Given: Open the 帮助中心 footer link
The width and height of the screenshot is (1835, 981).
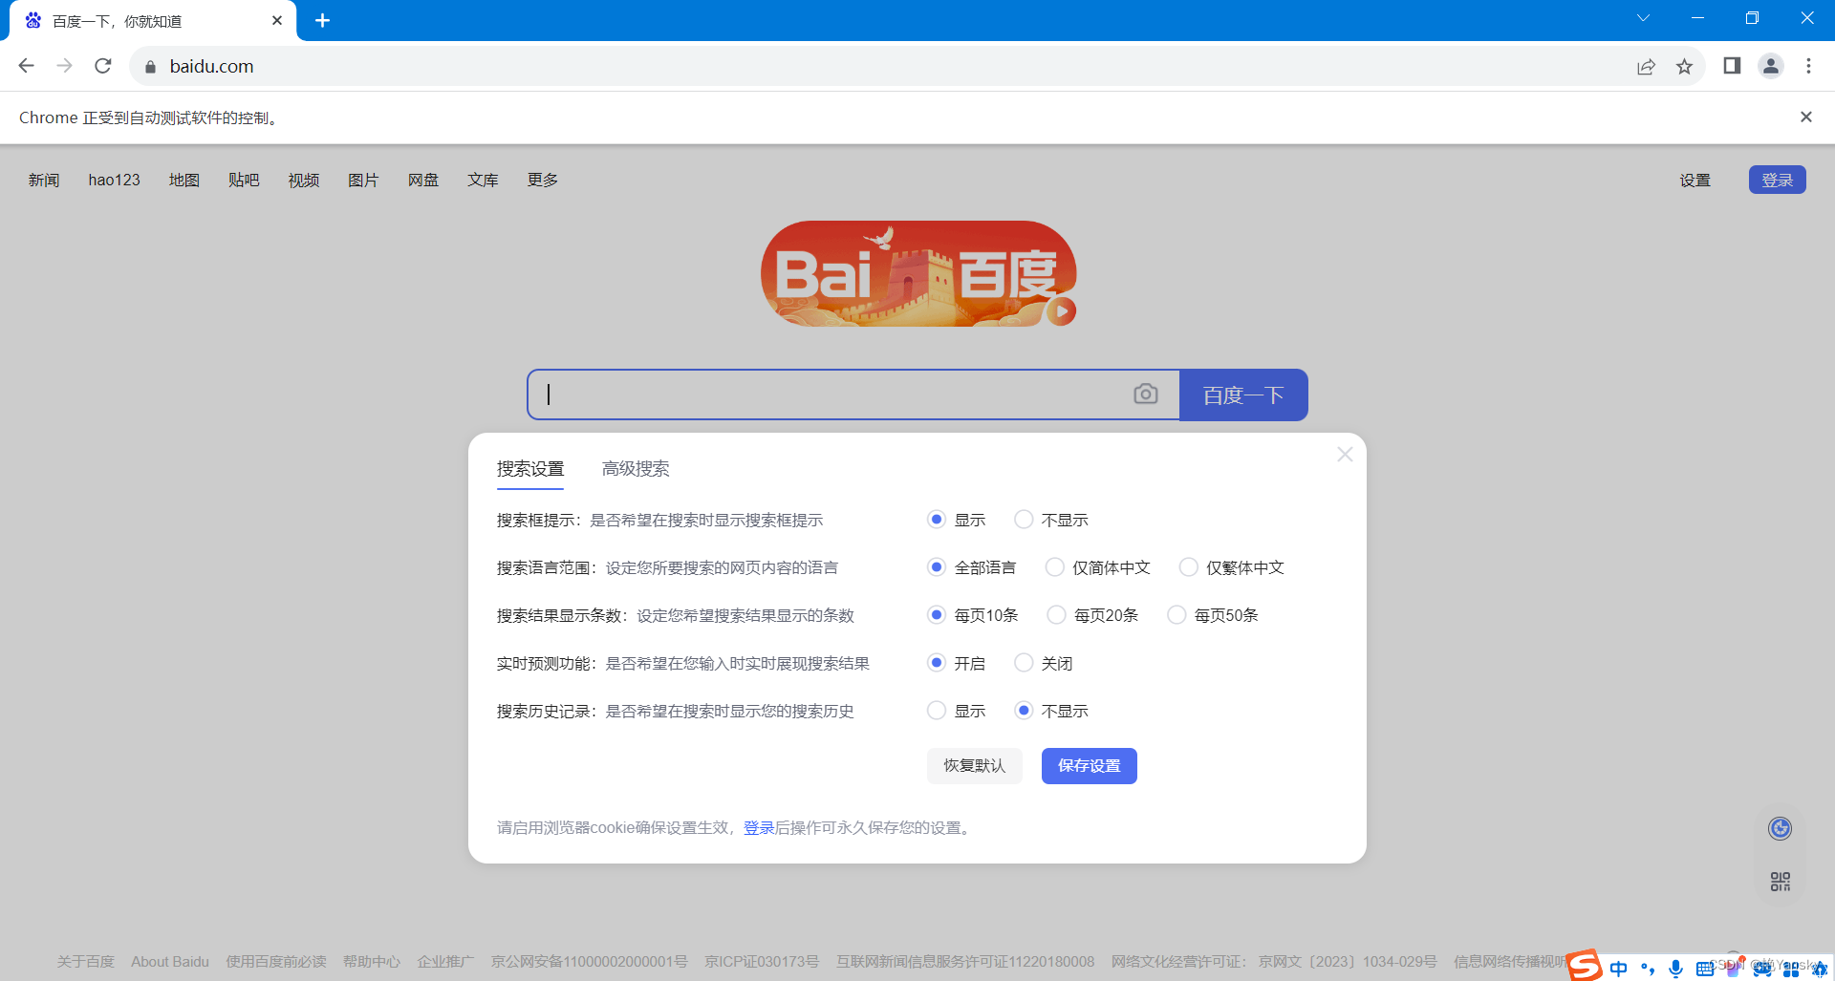Looking at the screenshot, I should point(372,962).
